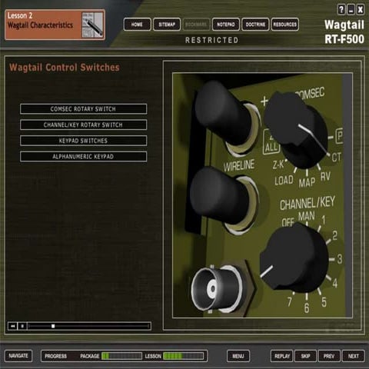Rewind the slide playback
Viewport: 369px width, 369px height.
(12, 326)
